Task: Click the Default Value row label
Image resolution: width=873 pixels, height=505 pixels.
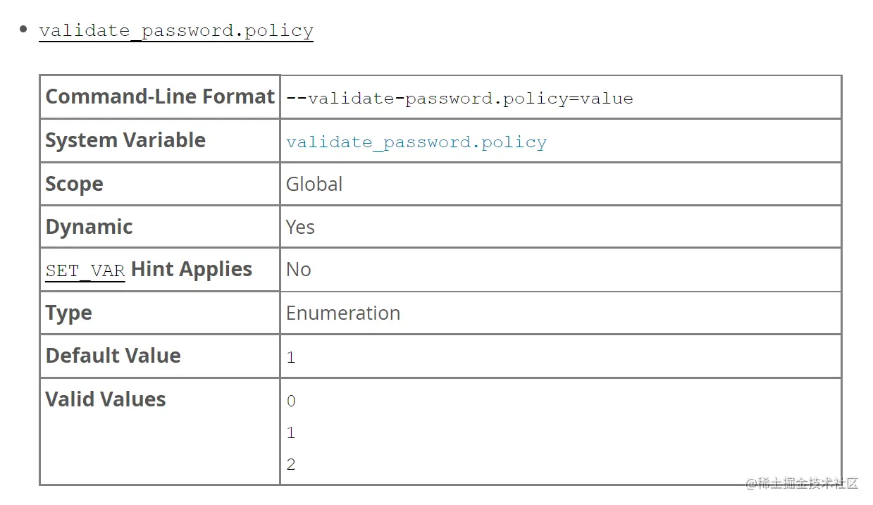Action: tap(113, 356)
